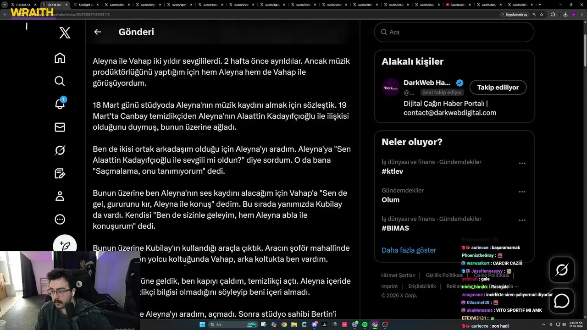Open Valorant icon on taskbar
The height and width of the screenshot is (330, 587).
(x=344, y=324)
